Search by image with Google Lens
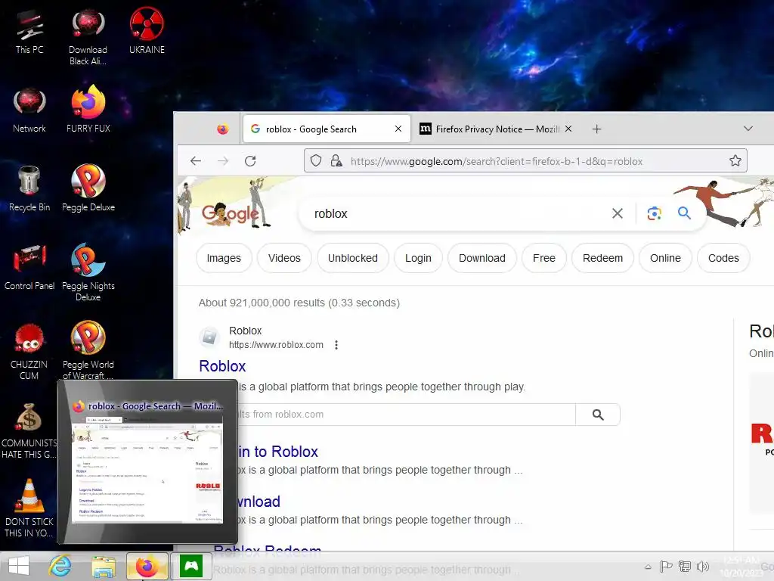This screenshot has width=774, height=581. click(x=654, y=213)
